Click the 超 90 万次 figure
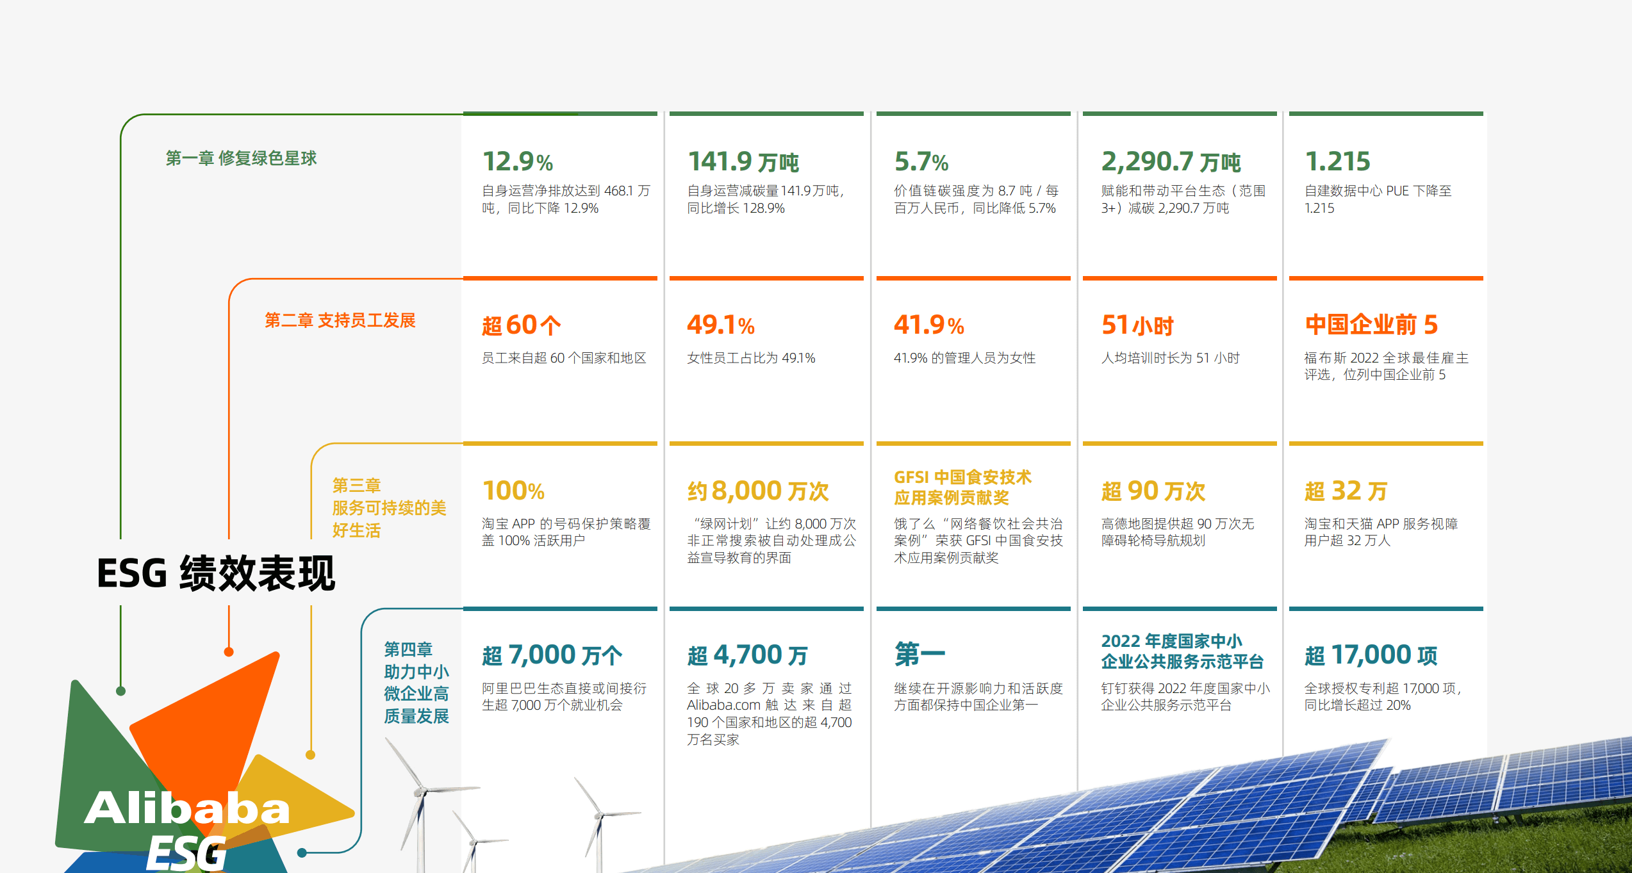Viewport: 1632px width, 873px height. (x=1153, y=491)
